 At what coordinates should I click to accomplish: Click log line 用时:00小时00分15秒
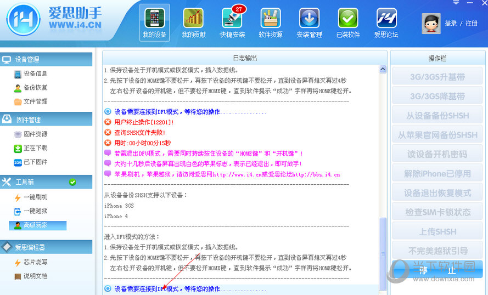(142, 143)
